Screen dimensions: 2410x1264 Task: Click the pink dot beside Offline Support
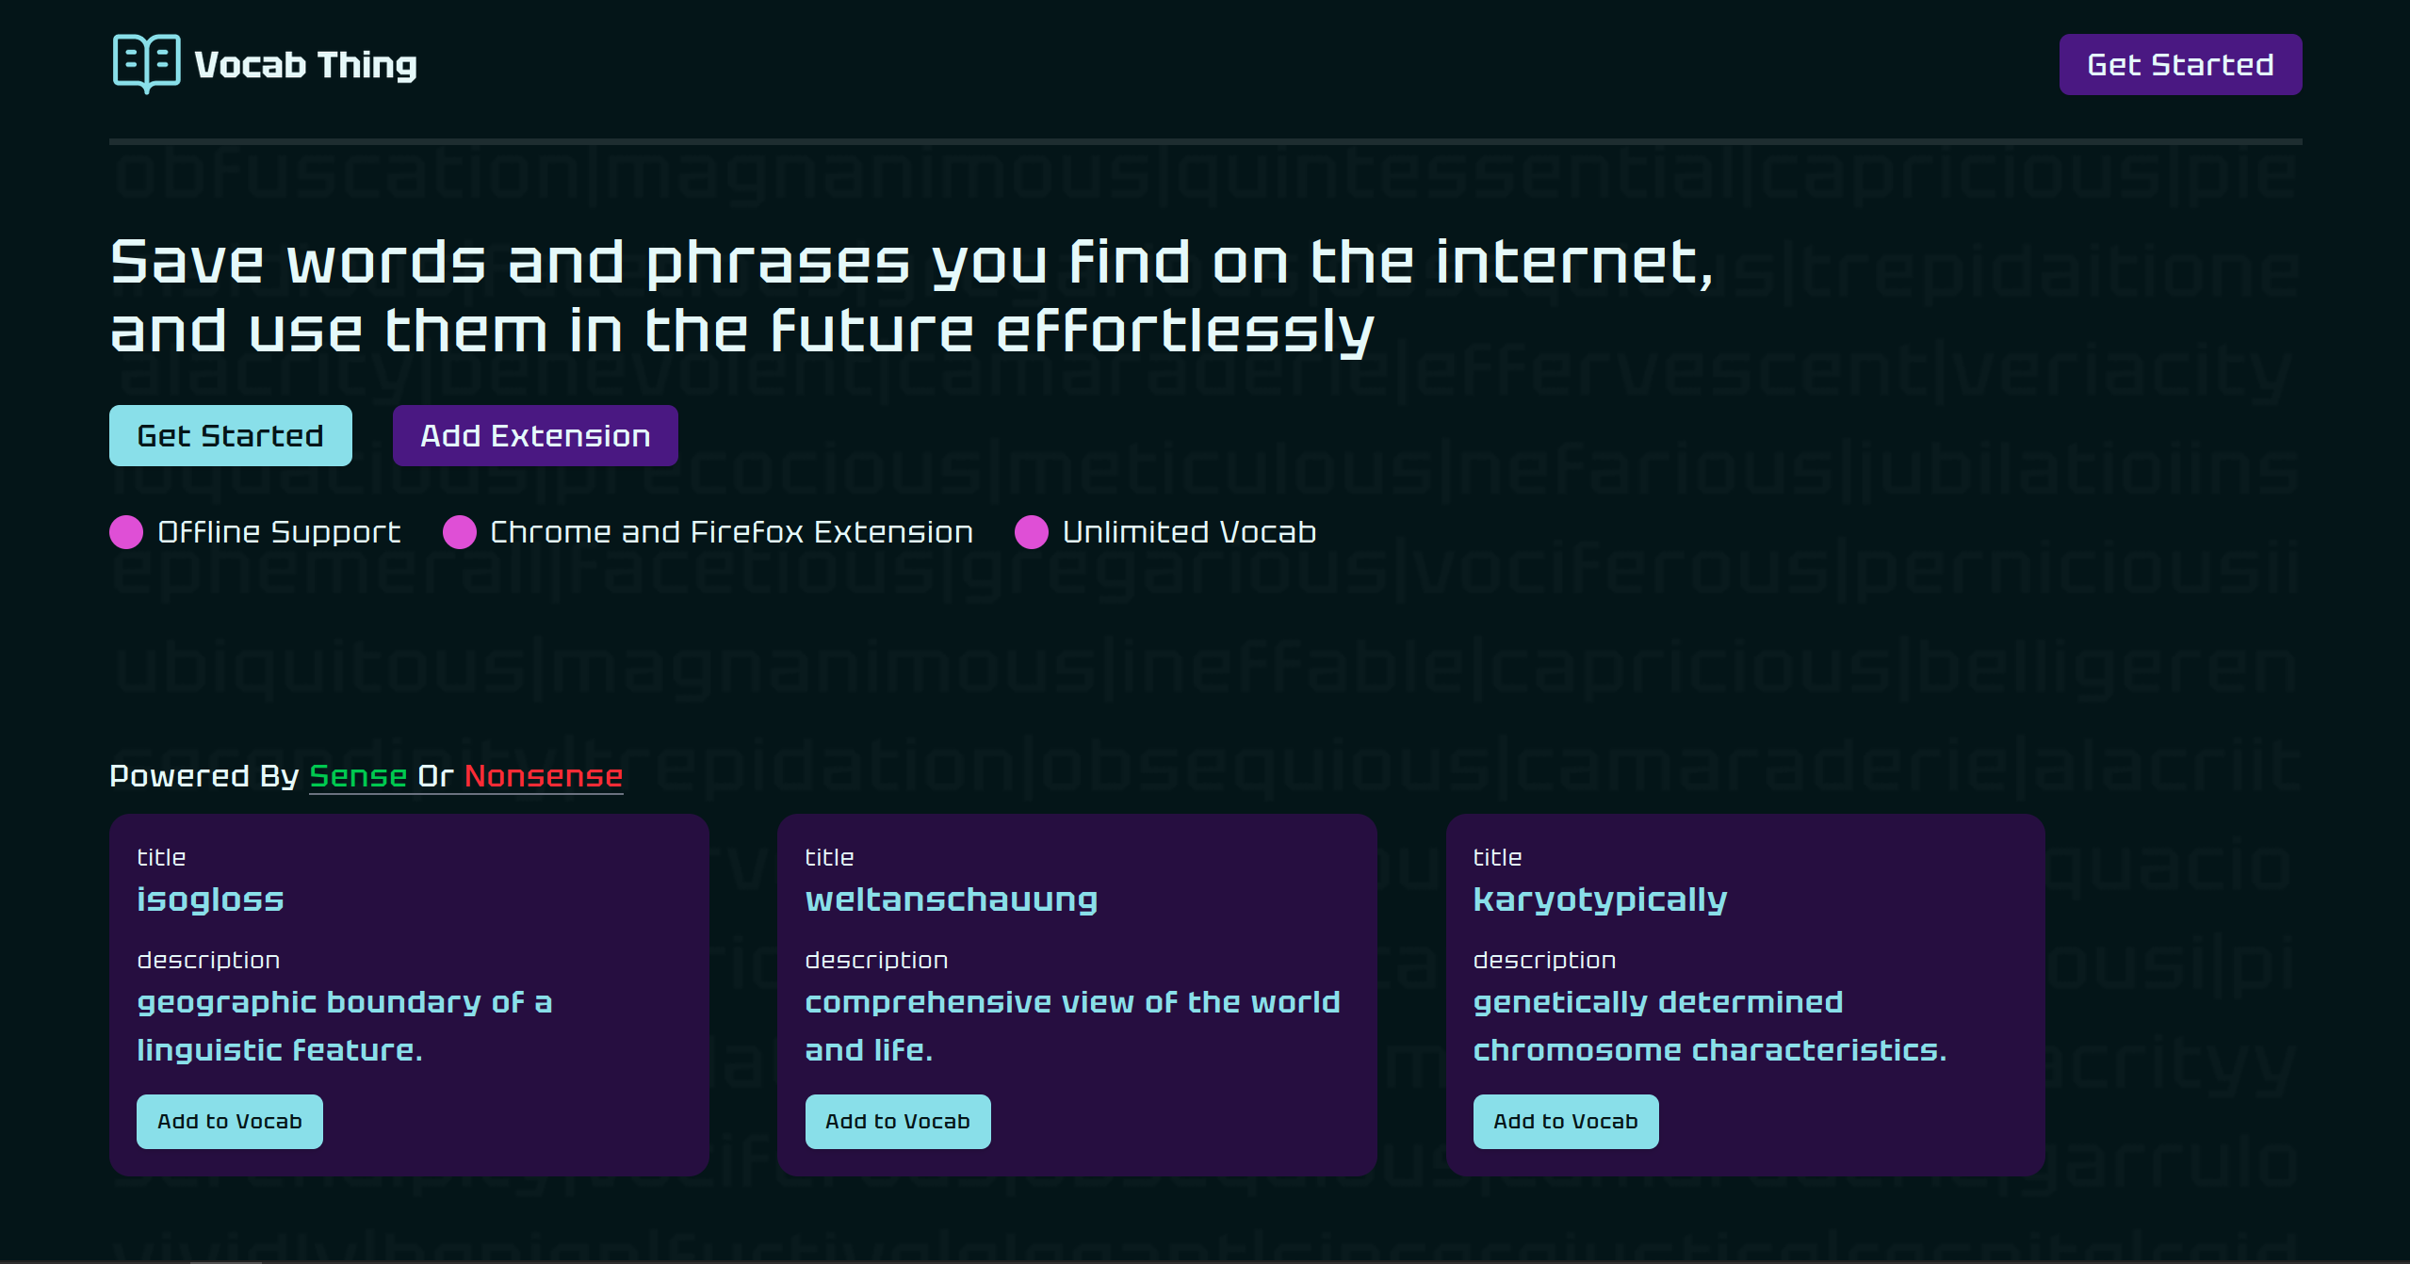coord(126,532)
